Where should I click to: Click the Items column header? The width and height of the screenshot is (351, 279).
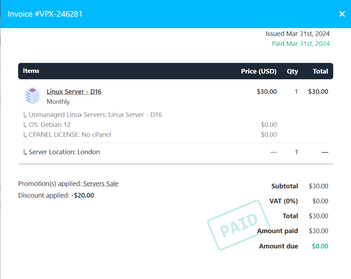(31, 71)
